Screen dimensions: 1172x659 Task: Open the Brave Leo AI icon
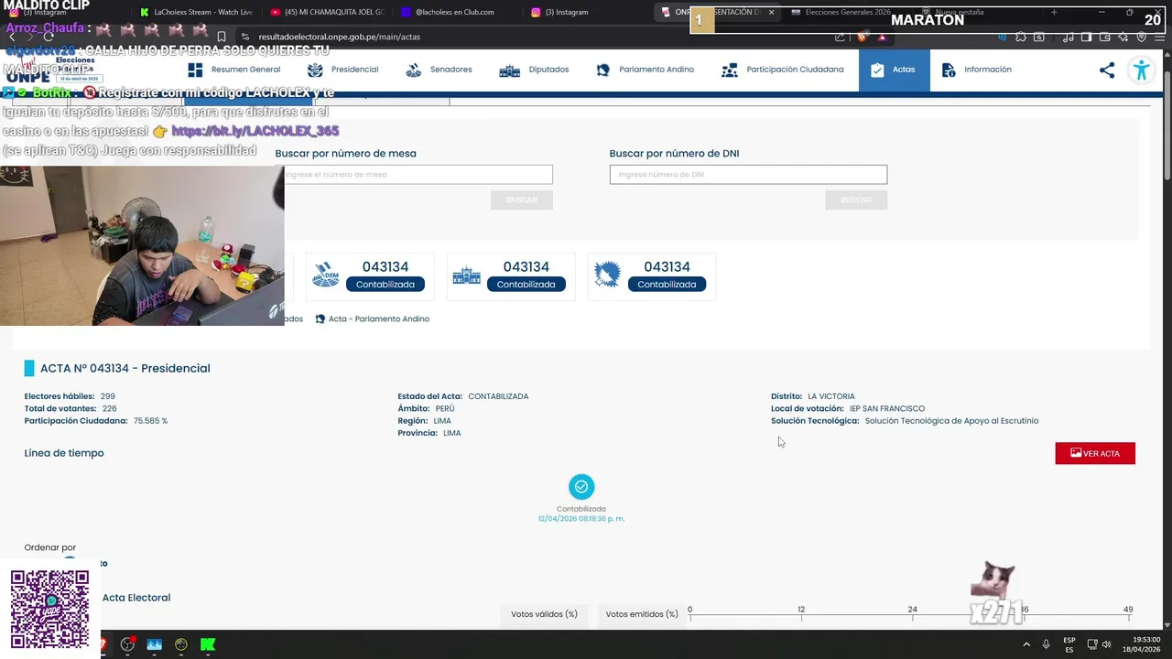click(x=1123, y=37)
